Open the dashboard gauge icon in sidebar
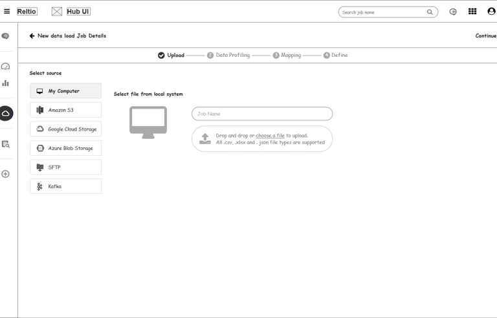497x318 pixels. (6, 67)
